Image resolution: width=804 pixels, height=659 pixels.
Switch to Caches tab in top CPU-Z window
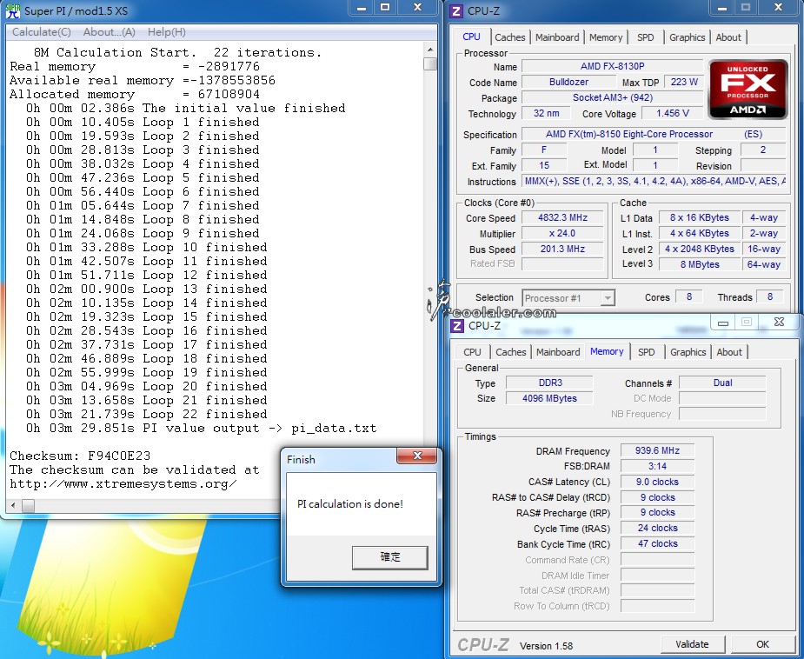pos(509,37)
